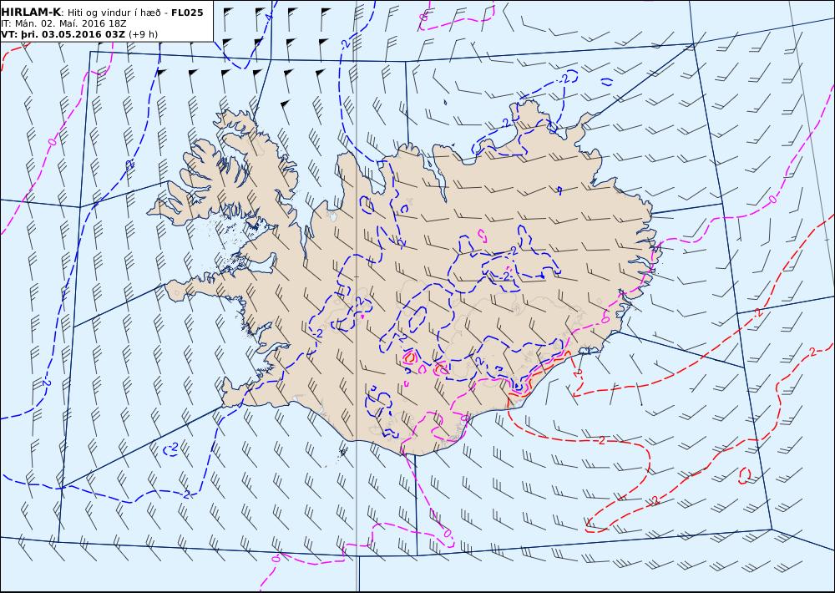The height and width of the screenshot is (593, 835).
Task: Click the "(+9 h)" forecast offset text
Action: (x=144, y=34)
